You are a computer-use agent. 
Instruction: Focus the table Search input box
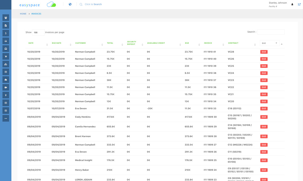[271, 32]
